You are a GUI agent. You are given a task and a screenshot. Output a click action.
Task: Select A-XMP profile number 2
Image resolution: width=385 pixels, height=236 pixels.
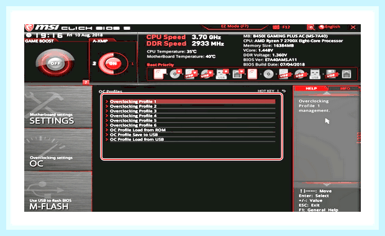pyautogui.click(x=94, y=63)
